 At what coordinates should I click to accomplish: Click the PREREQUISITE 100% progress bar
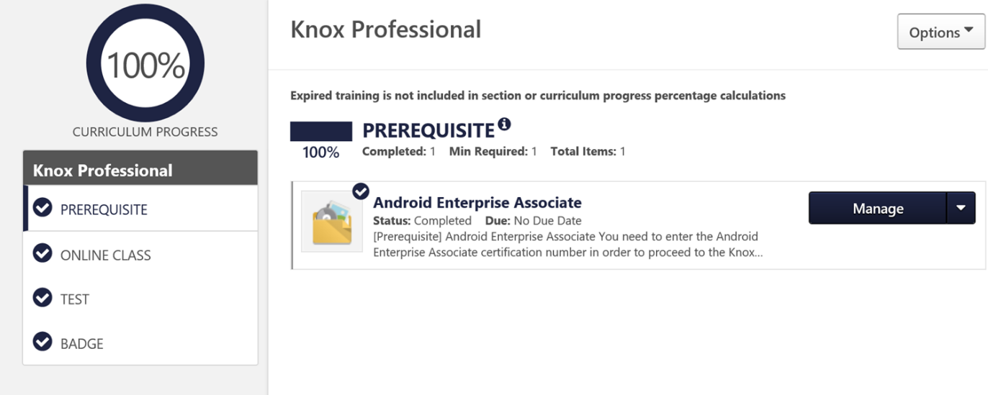click(x=320, y=131)
